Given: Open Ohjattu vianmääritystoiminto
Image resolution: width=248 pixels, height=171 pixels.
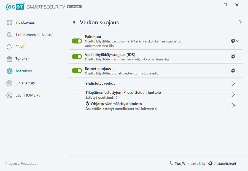Looking at the screenshot, I should 233,106.
